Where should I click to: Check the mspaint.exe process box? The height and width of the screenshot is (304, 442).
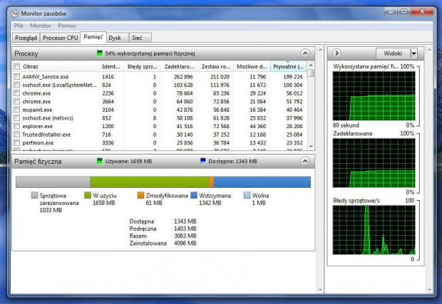[17, 110]
